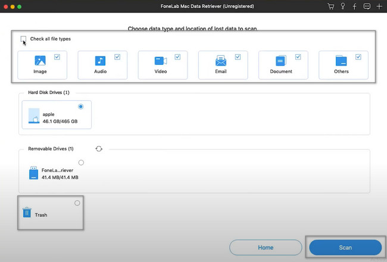Uncheck the Video file type checkbox

[x=177, y=57]
